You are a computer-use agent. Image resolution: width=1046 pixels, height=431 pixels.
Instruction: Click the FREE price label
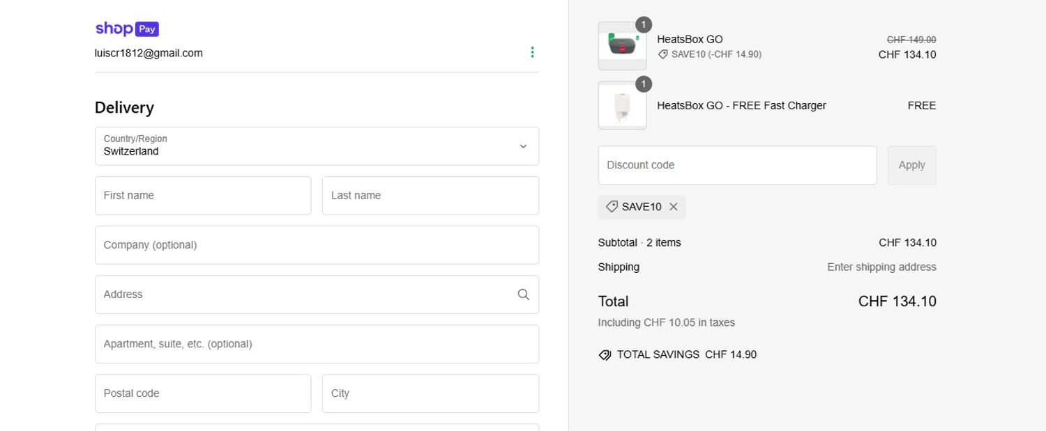(x=922, y=106)
